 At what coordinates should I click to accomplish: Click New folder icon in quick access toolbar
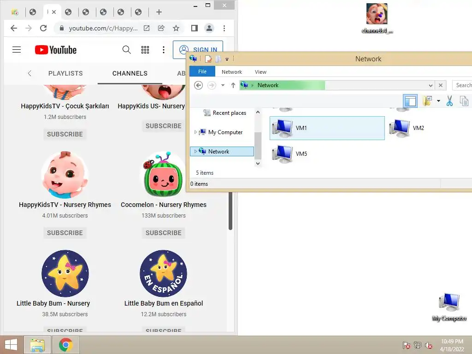218,59
